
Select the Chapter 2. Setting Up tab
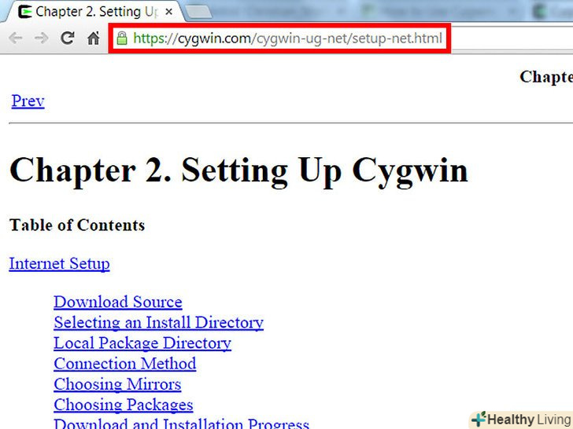click(95, 11)
